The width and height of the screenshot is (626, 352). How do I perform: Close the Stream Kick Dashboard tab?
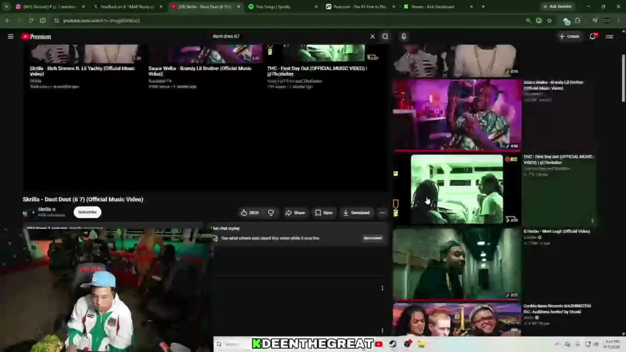tap(471, 7)
